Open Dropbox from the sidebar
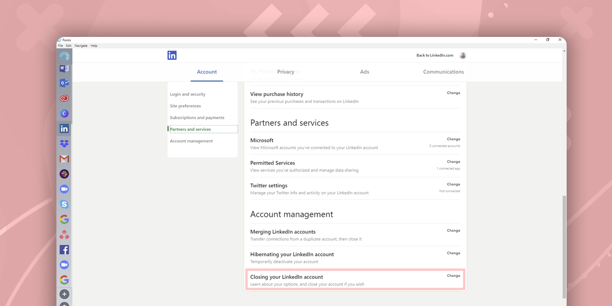 pyautogui.click(x=64, y=144)
